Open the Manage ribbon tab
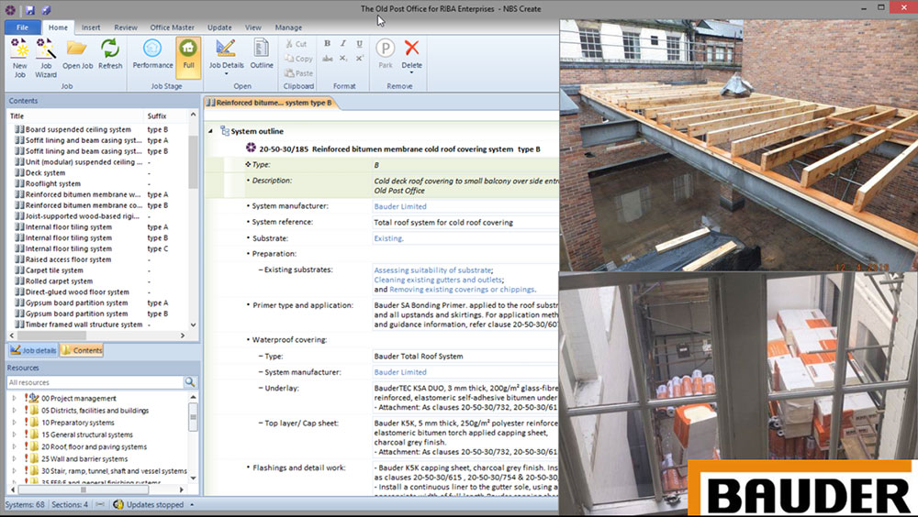The width and height of the screenshot is (918, 517). point(288,27)
